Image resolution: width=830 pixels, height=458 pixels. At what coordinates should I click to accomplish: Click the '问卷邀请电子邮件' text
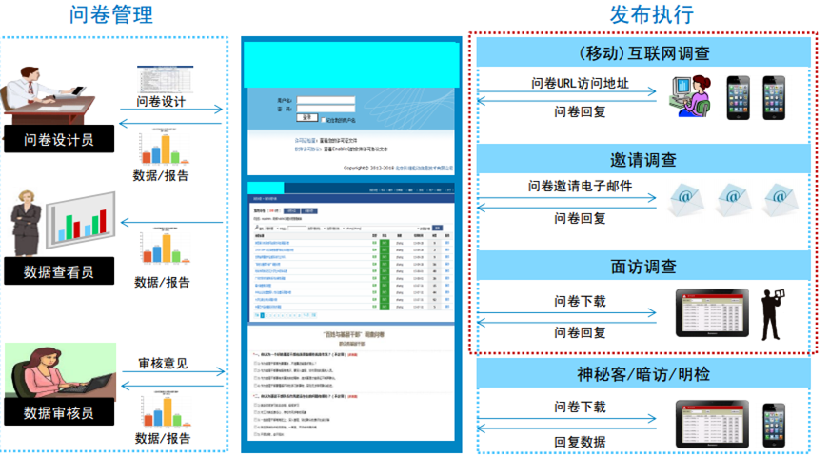click(x=581, y=186)
